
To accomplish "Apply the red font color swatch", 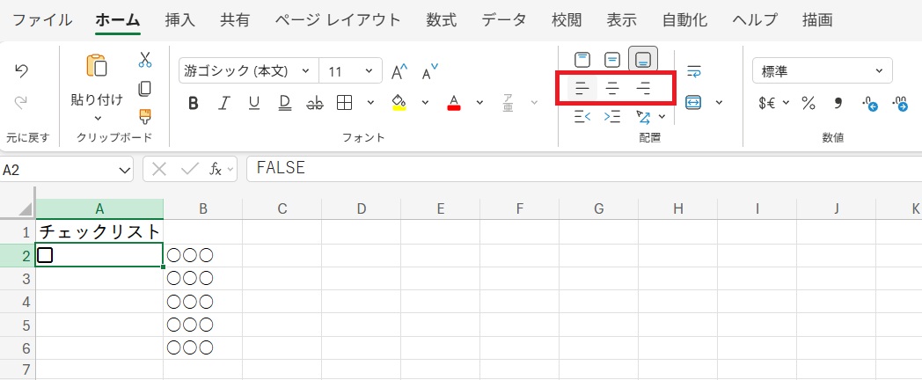I will 454,103.
